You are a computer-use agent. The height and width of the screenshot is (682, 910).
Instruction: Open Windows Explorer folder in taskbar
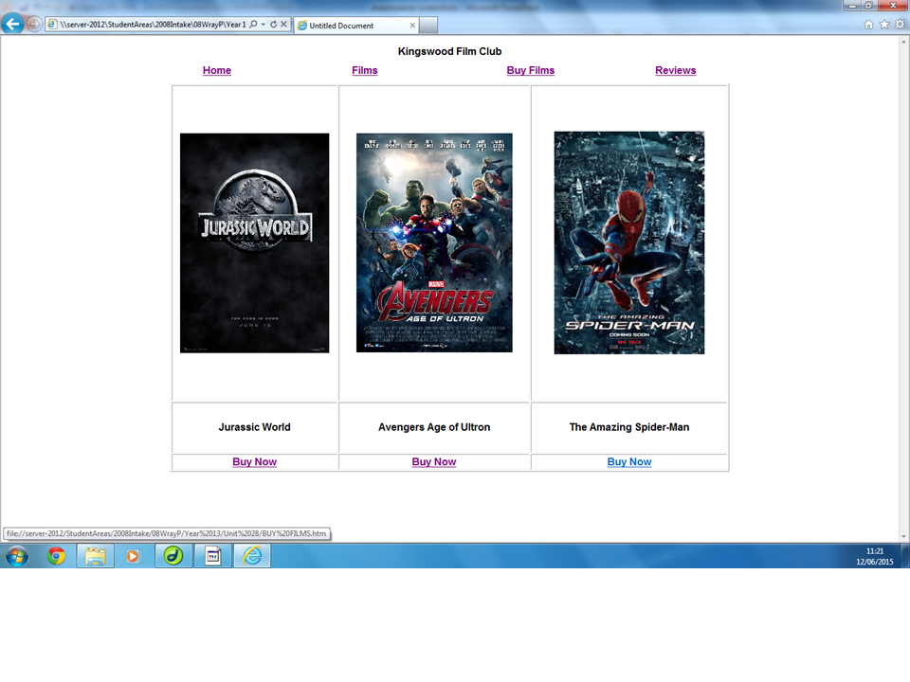(x=95, y=556)
